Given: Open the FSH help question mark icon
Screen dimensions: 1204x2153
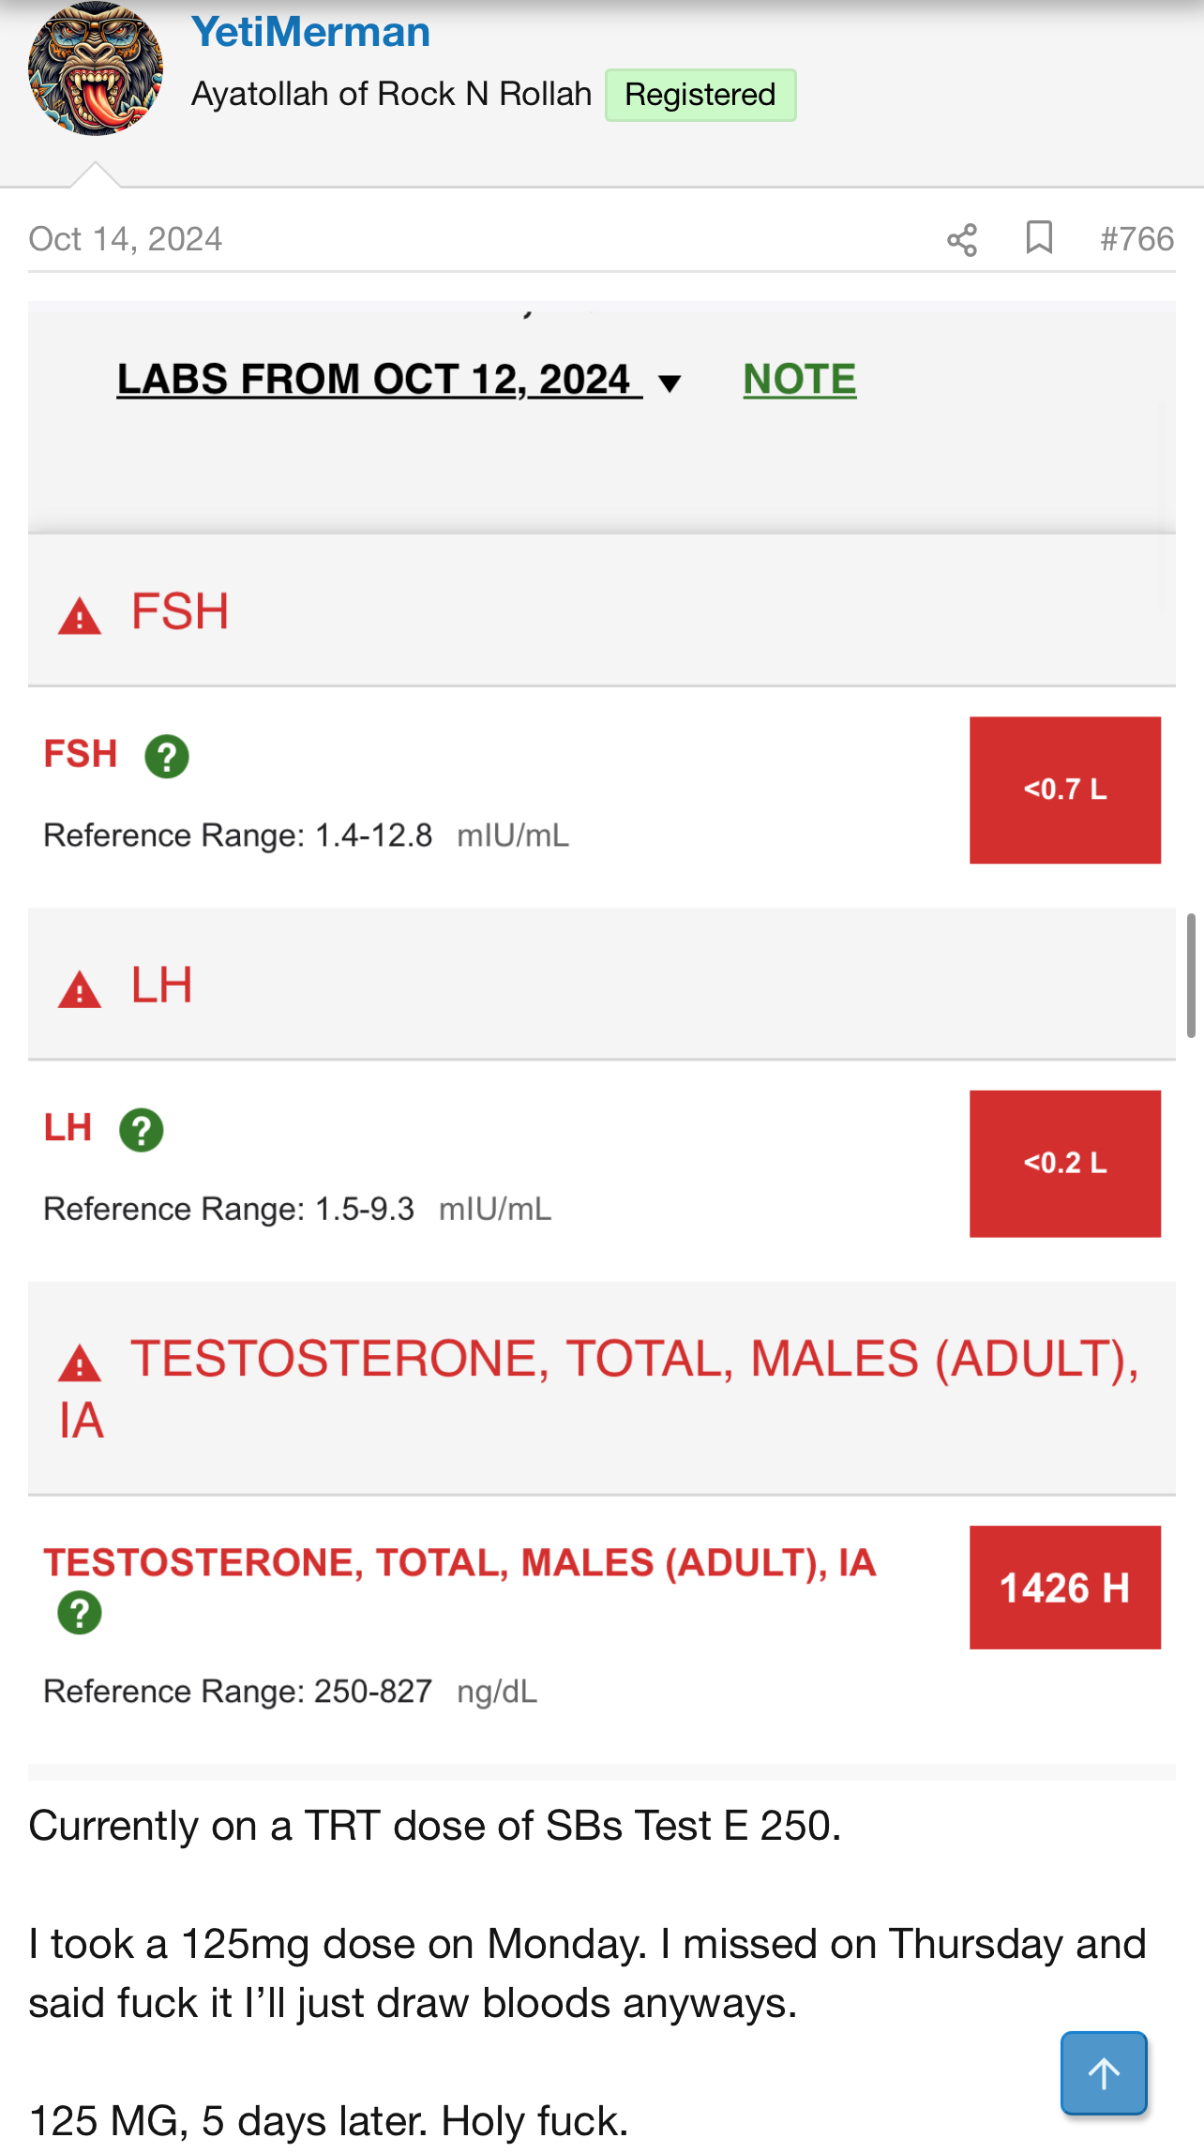Looking at the screenshot, I should 167,757.
